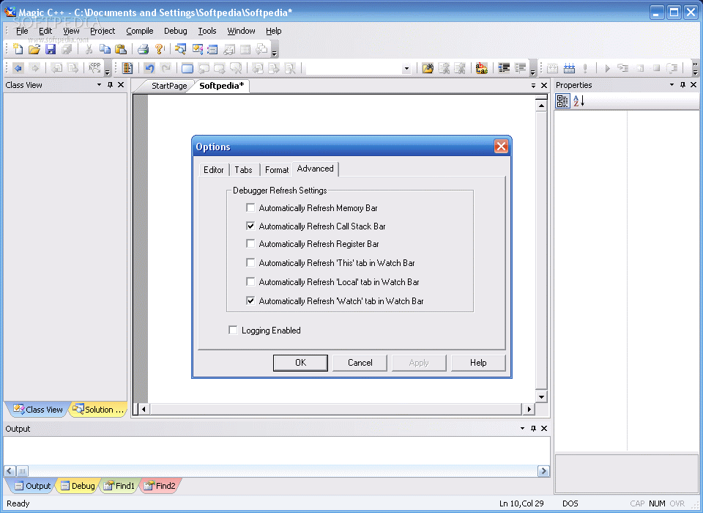
Task: Switch to the Find1 output tab
Action: click(119, 486)
